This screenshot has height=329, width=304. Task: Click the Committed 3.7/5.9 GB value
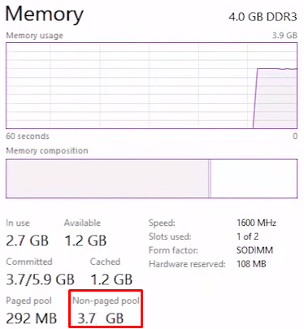coord(40,279)
